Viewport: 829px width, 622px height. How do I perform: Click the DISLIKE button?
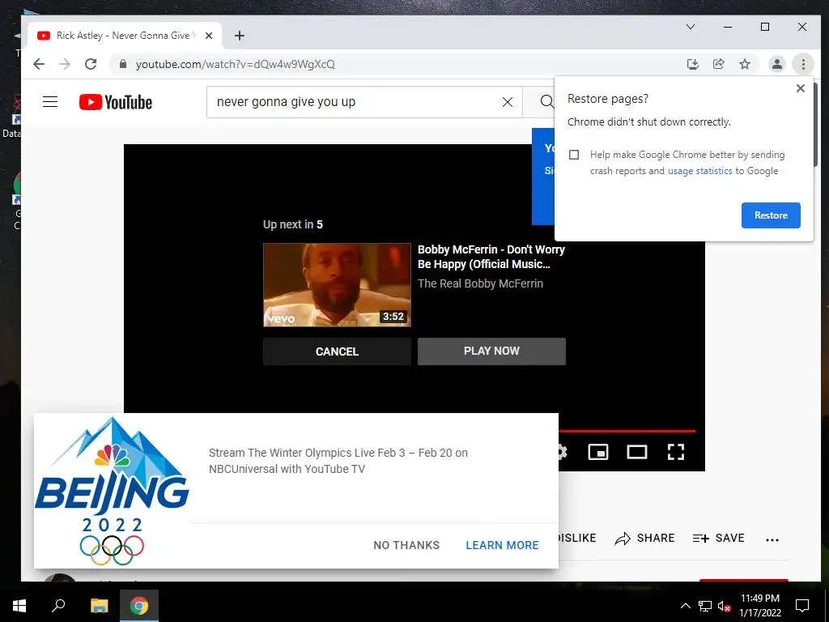click(576, 538)
